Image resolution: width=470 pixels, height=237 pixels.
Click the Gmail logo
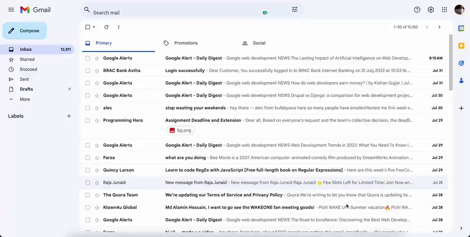35,10
